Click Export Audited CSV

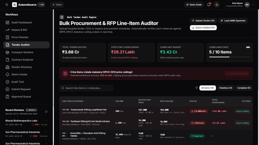pyautogui.click(x=203, y=28)
